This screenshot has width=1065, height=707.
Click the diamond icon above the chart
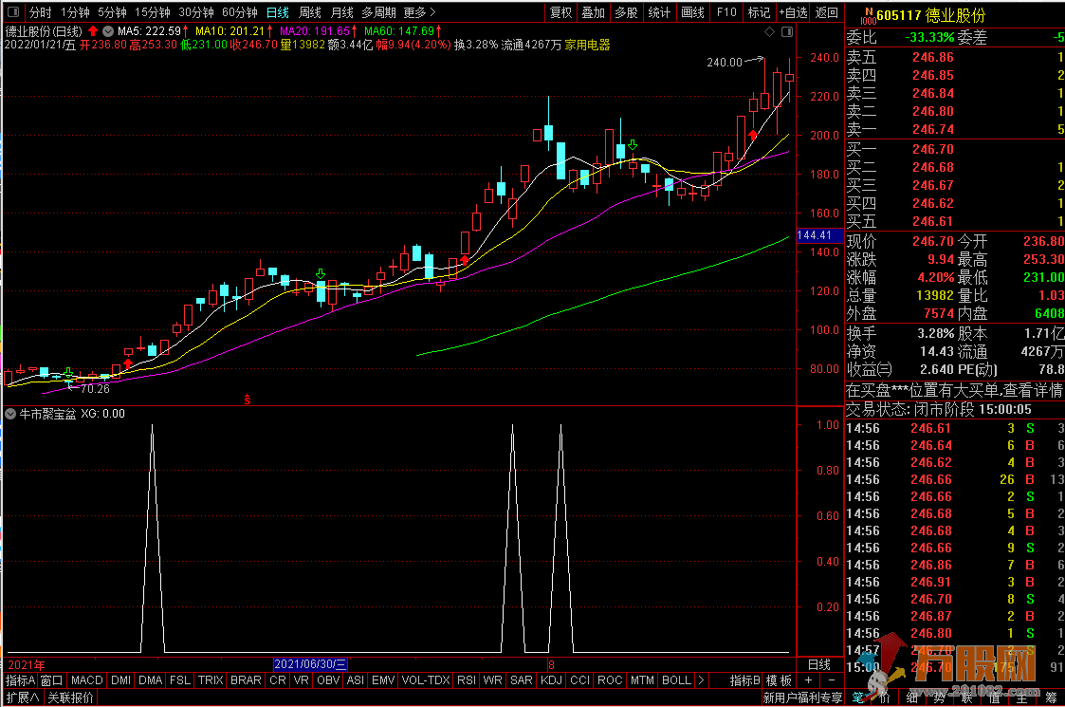(x=769, y=31)
